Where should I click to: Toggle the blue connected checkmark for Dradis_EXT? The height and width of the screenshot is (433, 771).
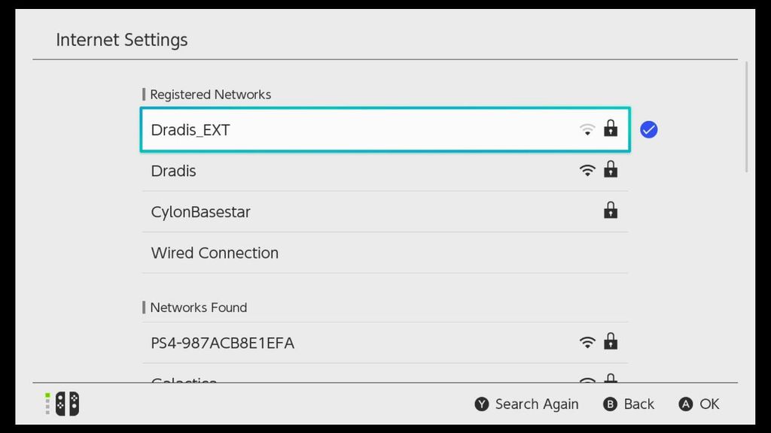[x=648, y=129]
